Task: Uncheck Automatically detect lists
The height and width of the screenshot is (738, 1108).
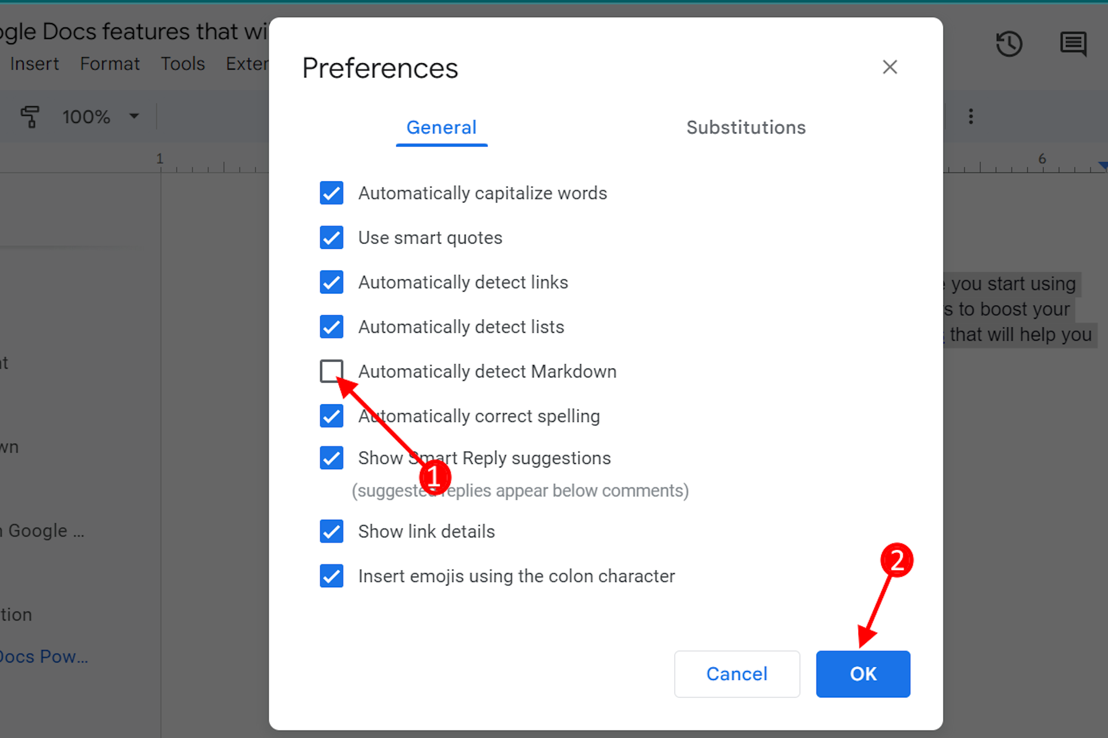Action: [331, 327]
